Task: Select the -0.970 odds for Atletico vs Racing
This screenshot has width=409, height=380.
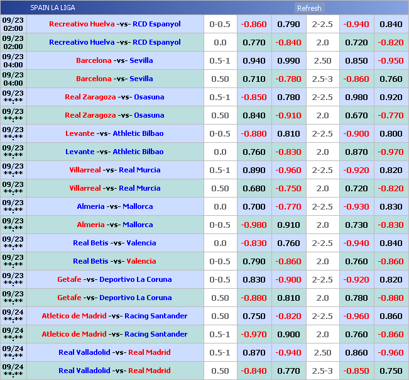Action: click(254, 335)
